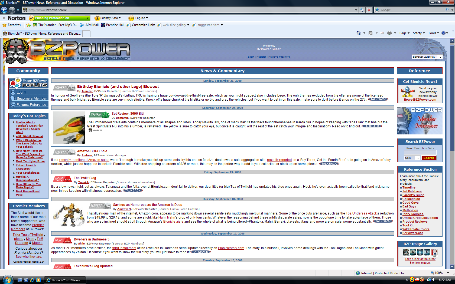This screenshot has width=455, height=284.
Task: Open The Islander Free Mp3 favorite
Action: point(55,25)
